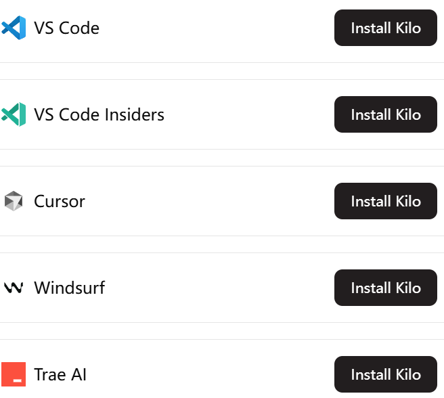Screen dimensions: 444x398
Task: Click empty space in VS Code row
Action: click(217, 28)
